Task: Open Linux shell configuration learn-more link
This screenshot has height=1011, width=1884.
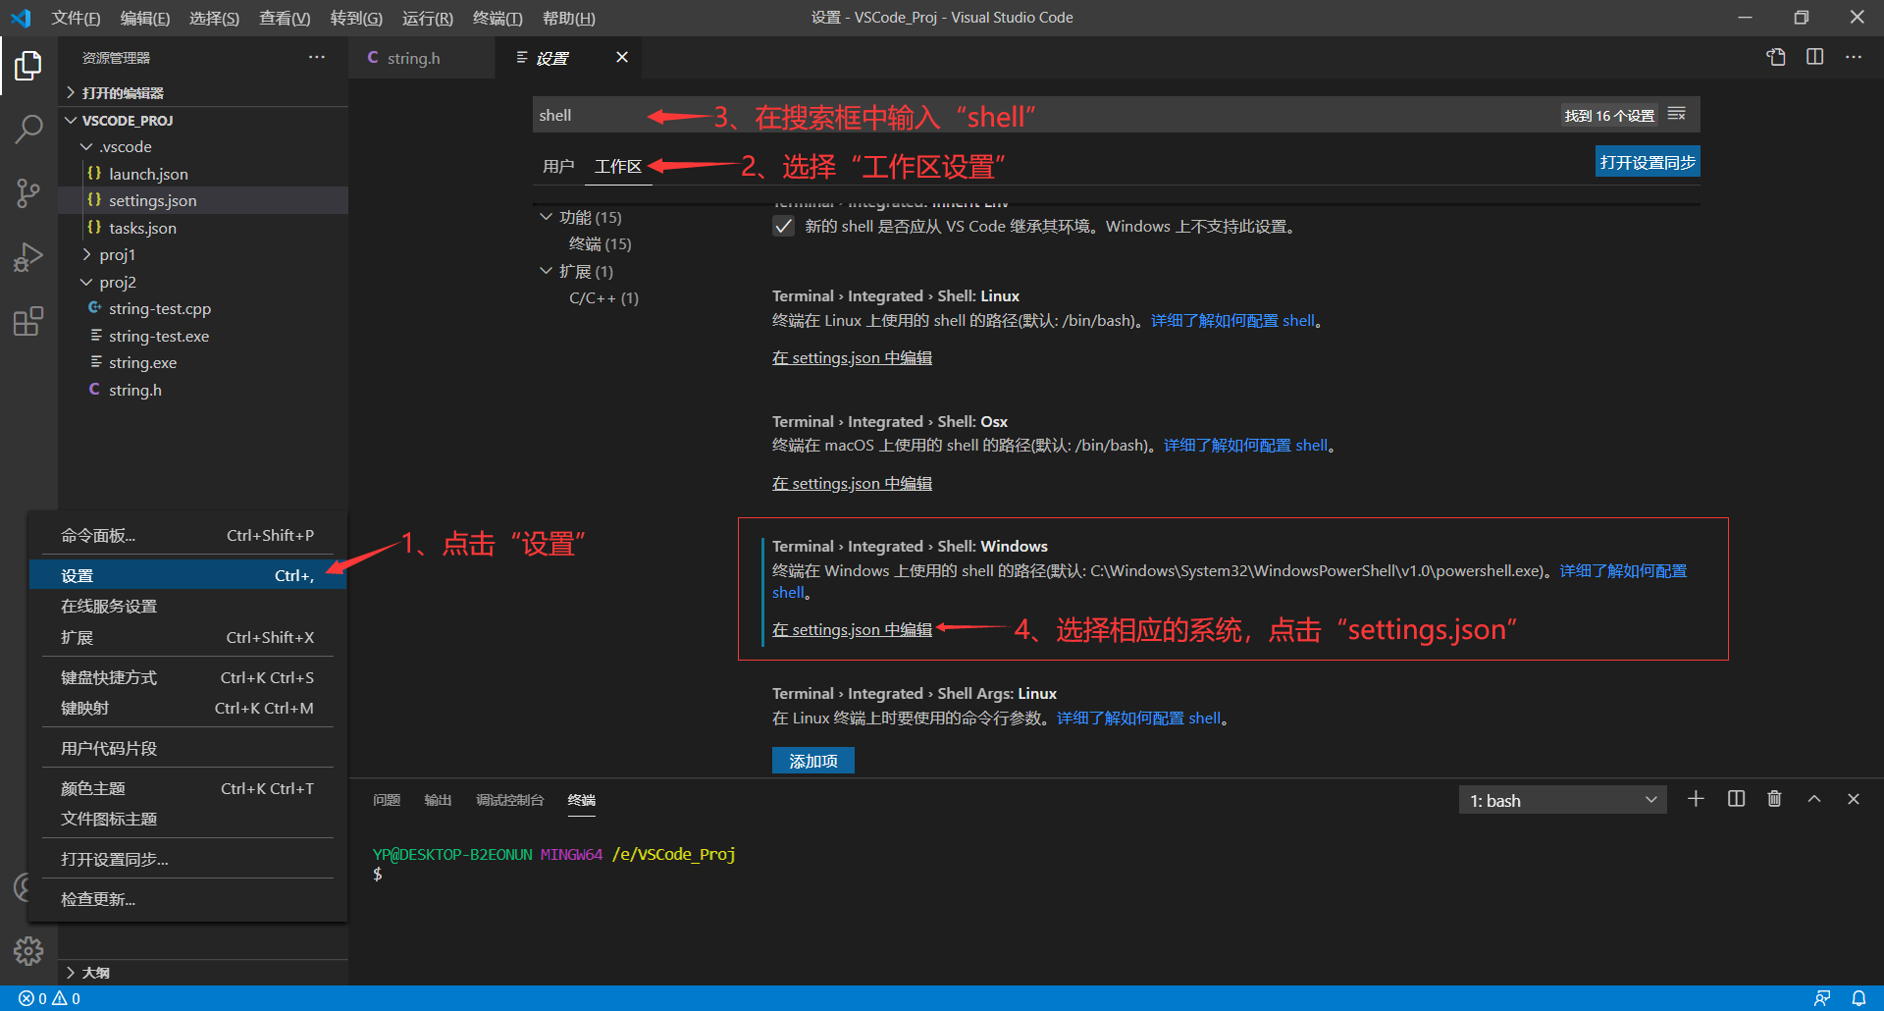Action: pyautogui.click(x=1232, y=321)
